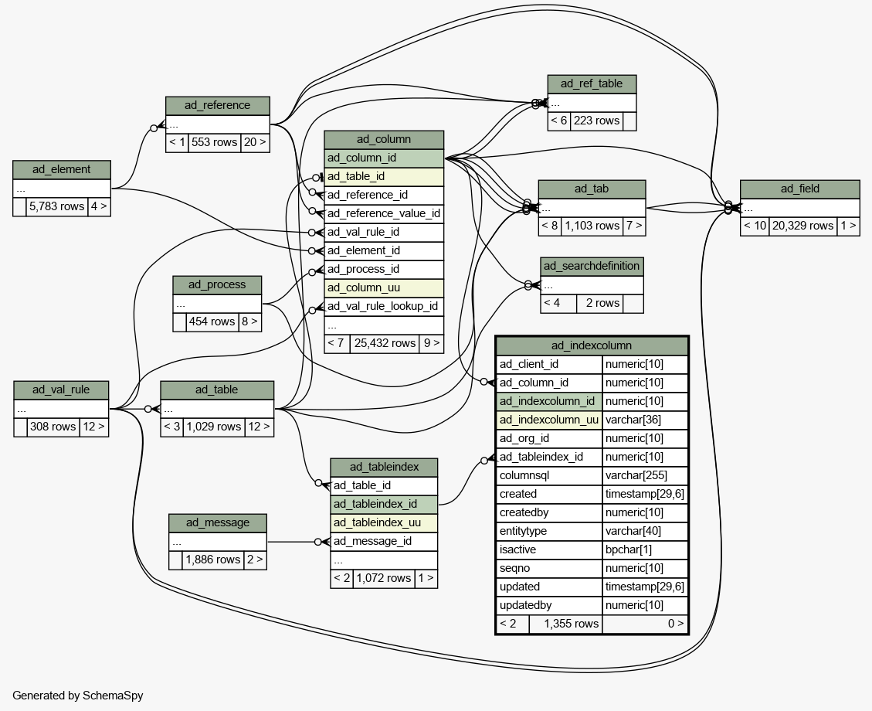Select the ad_tableindex_id primary key in ad_tableindex
Image resolution: width=872 pixels, height=711 pixels.
tap(384, 505)
